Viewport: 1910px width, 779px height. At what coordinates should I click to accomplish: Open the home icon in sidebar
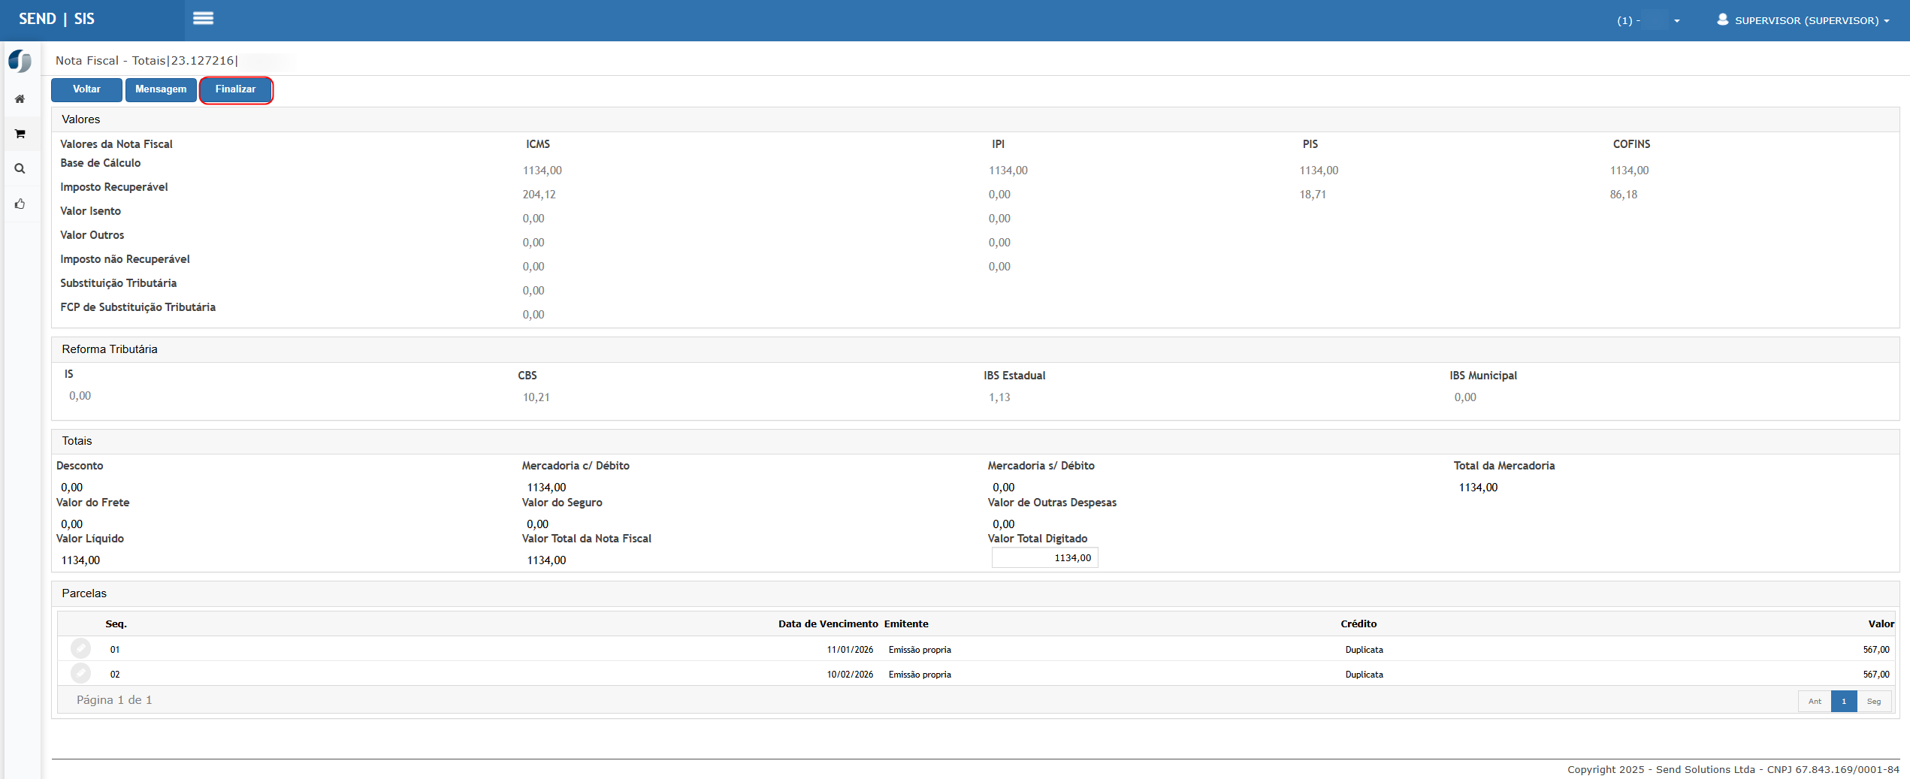[x=20, y=99]
